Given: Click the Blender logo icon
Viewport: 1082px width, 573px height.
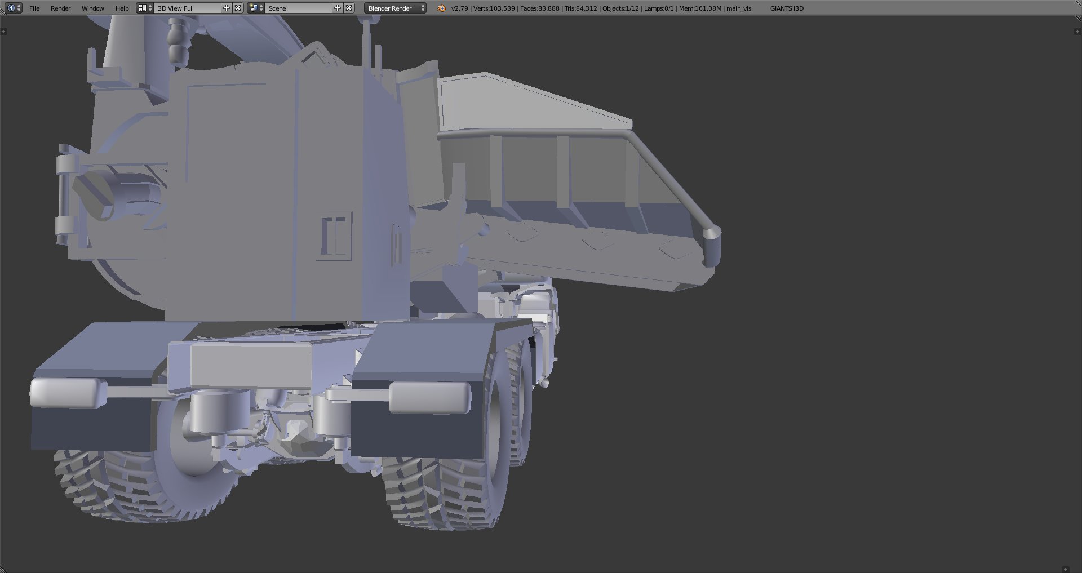Looking at the screenshot, I should pyautogui.click(x=441, y=8).
